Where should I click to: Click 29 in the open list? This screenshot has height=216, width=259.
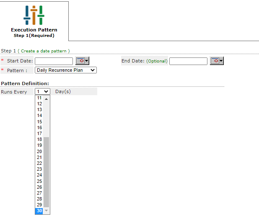point(39,205)
